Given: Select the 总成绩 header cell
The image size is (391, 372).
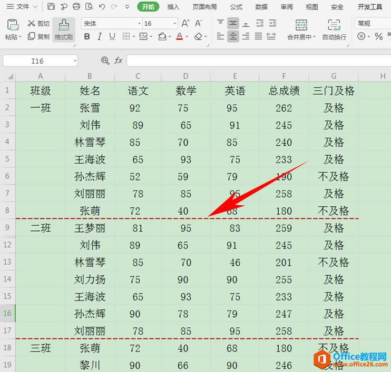Looking at the screenshot, I should pyautogui.click(x=284, y=91).
